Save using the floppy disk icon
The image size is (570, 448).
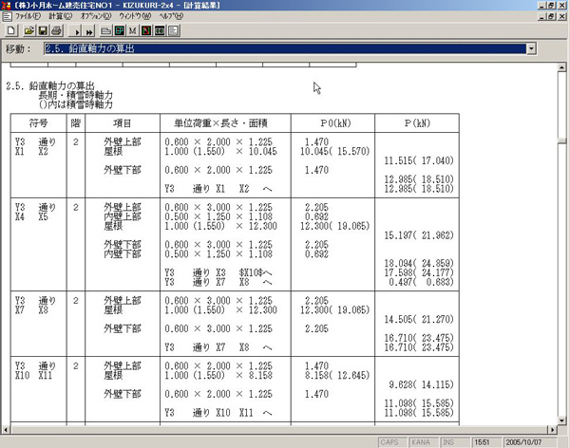[43, 31]
